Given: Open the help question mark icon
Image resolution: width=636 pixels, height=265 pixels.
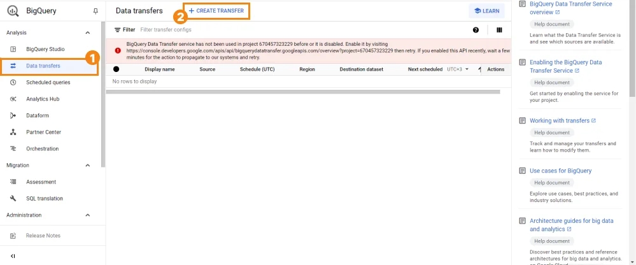Looking at the screenshot, I should tap(476, 30).
